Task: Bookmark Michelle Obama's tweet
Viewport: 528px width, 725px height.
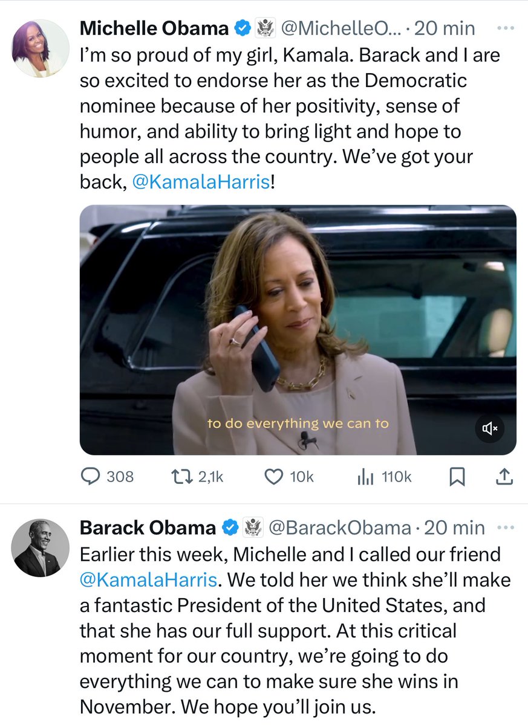Action: tap(458, 477)
